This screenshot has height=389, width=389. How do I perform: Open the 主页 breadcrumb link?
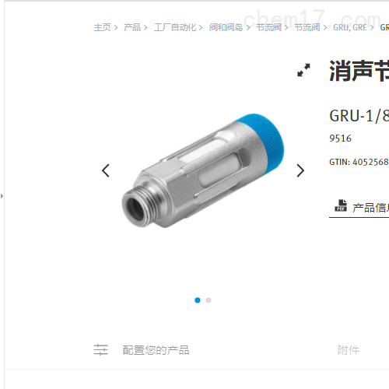[102, 27]
